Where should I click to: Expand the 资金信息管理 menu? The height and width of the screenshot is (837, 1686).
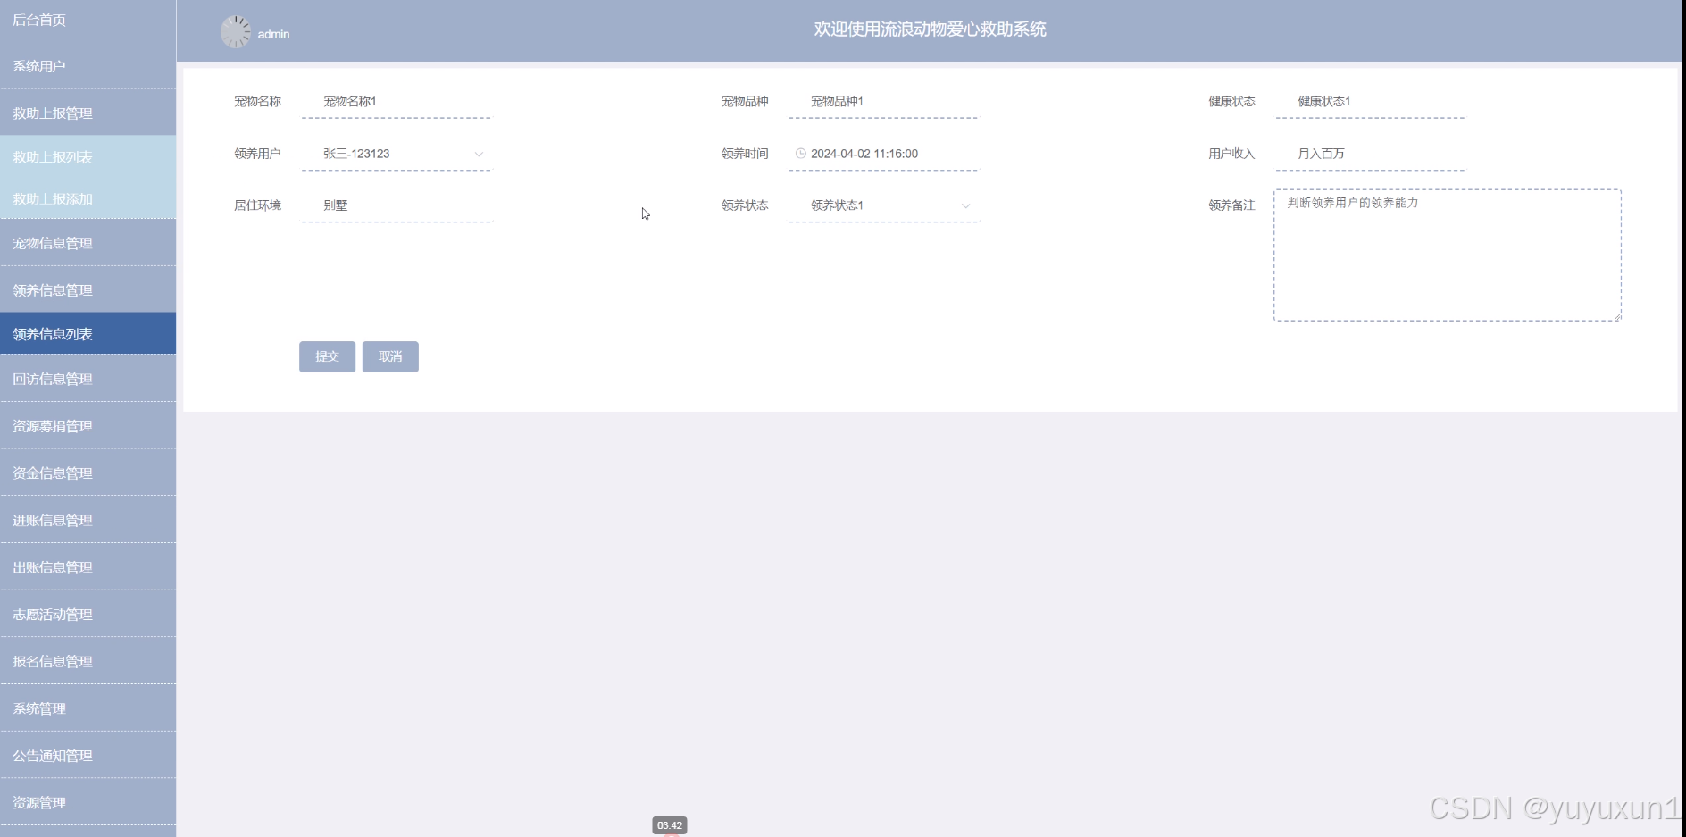pyautogui.click(x=88, y=473)
